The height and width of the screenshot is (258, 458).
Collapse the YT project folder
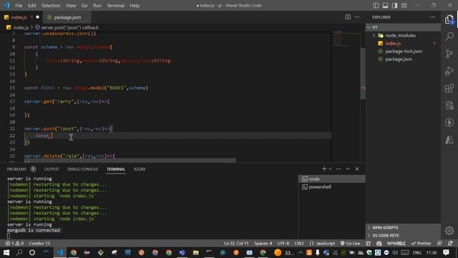[x=403, y=27]
